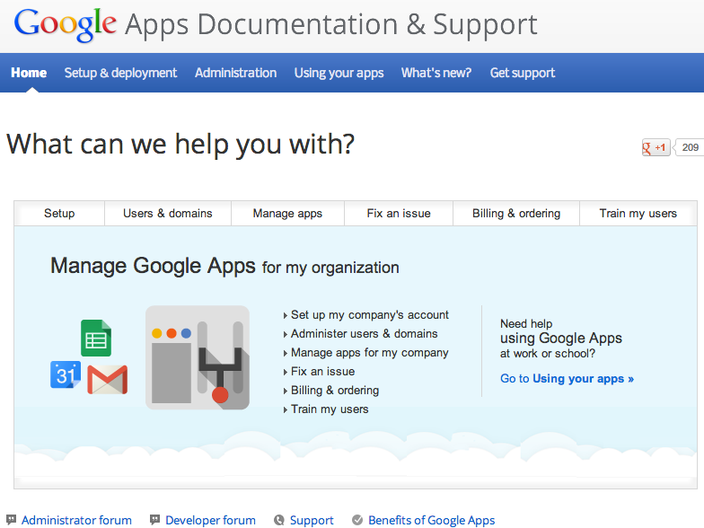
Task: Click the Google logo
Action: tap(65, 25)
